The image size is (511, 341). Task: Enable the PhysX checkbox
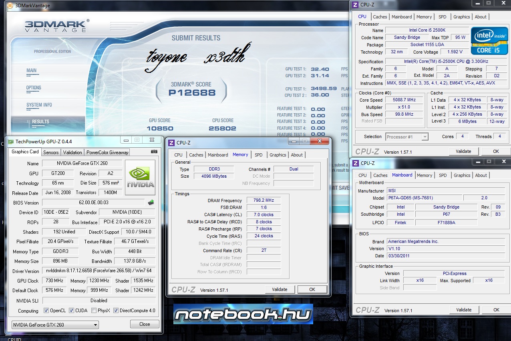(94, 311)
